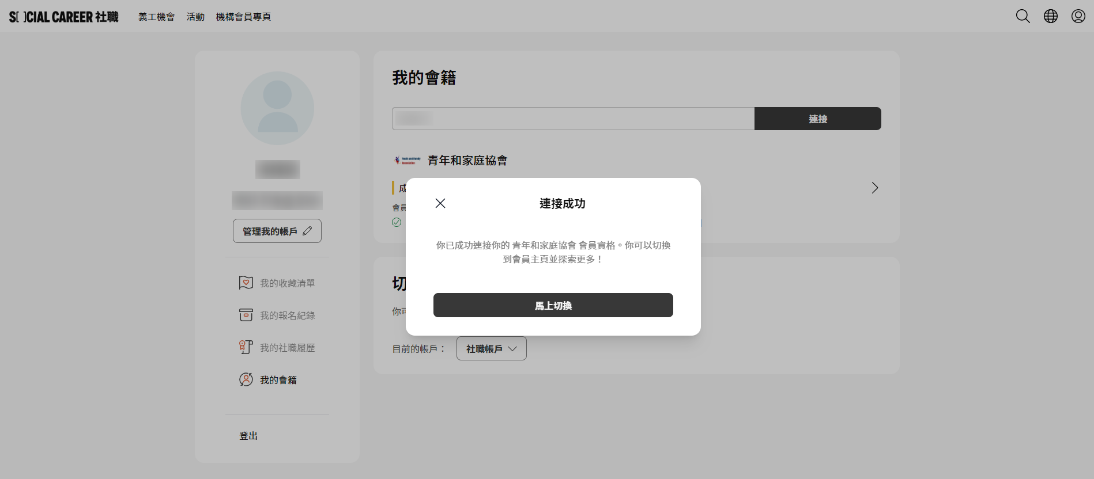Click the pencil icon beside 管理我的帳戶

pyautogui.click(x=307, y=231)
